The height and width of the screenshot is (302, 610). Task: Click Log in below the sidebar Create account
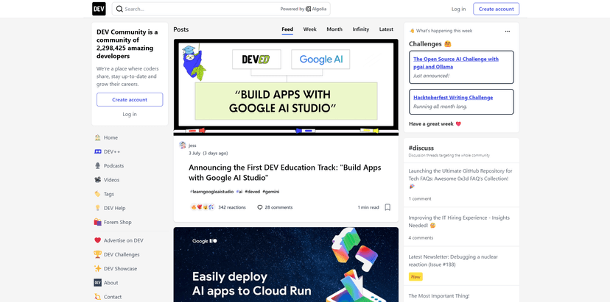(130, 114)
